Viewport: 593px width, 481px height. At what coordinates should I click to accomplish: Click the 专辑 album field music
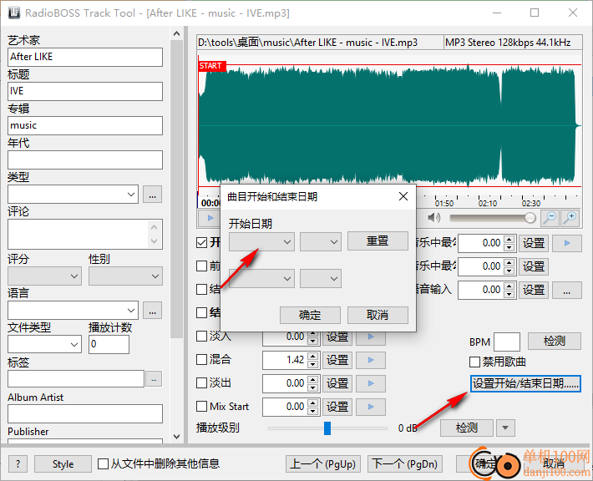(x=85, y=125)
